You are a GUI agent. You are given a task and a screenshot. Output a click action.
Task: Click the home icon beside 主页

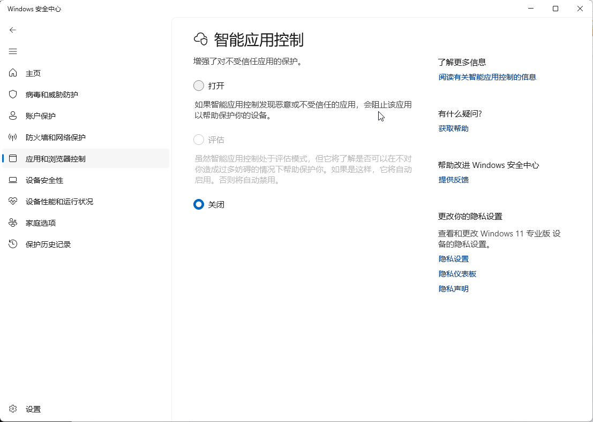(x=13, y=73)
